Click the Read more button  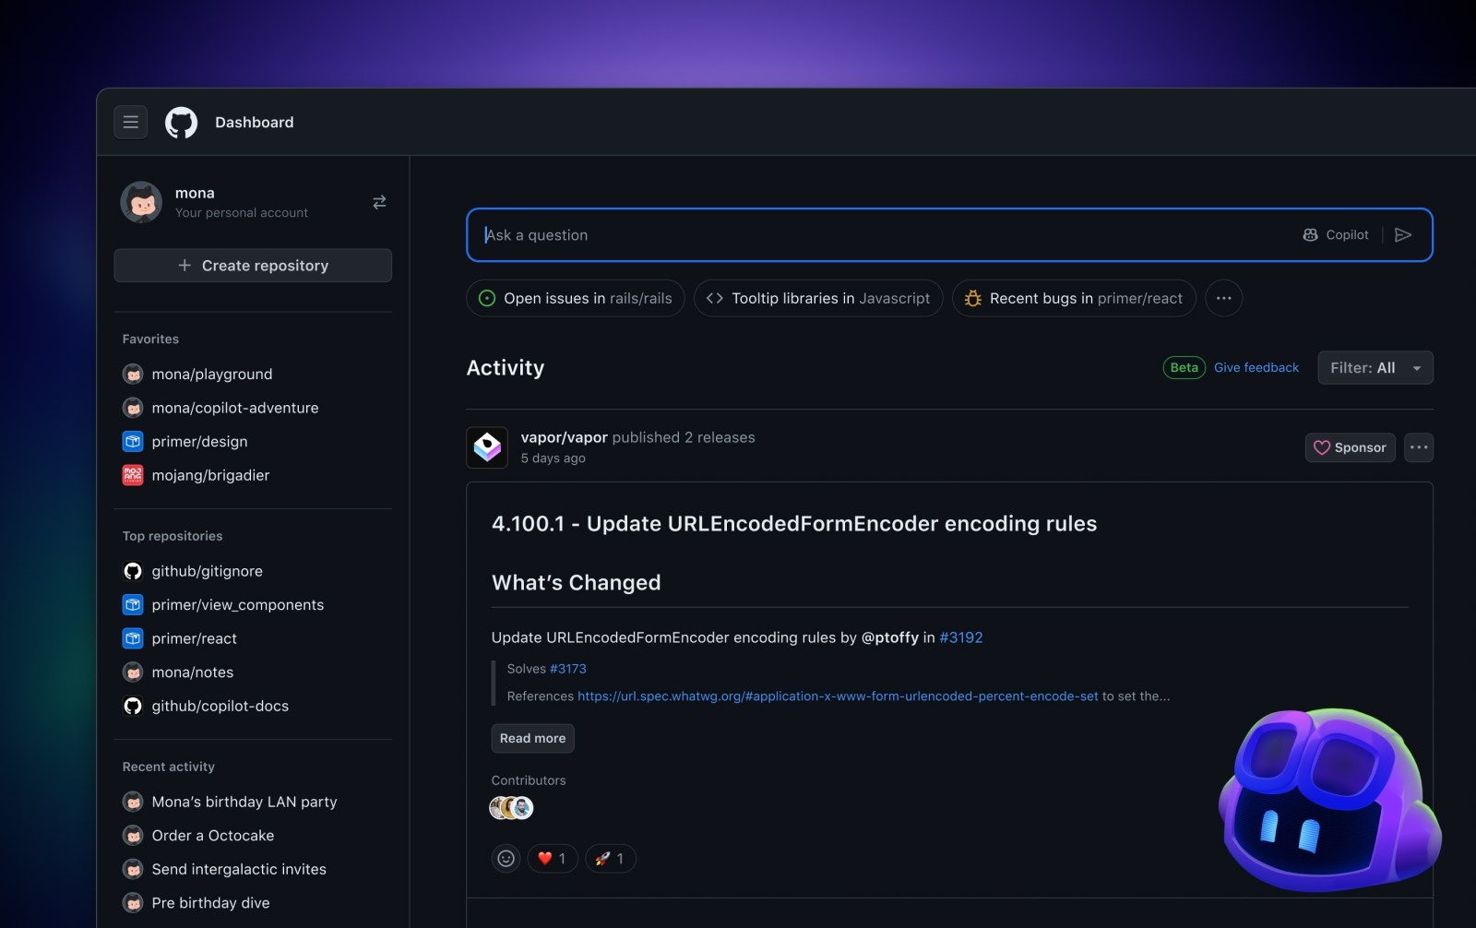tap(532, 738)
